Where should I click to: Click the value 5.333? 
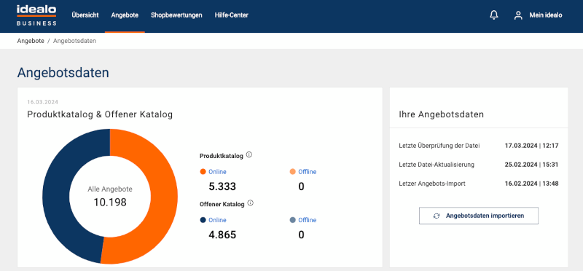[222, 186]
